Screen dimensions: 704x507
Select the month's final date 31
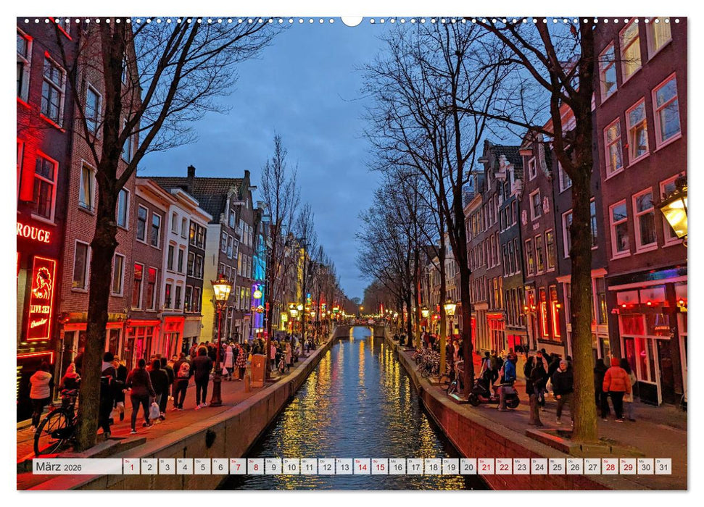(663, 469)
